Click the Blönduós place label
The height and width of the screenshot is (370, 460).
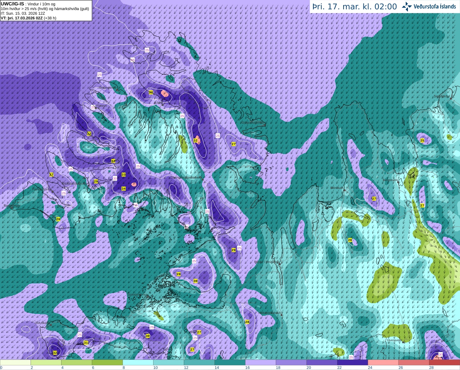pos(337,188)
